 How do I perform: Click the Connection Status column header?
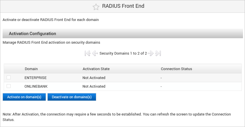click(176, 69)
